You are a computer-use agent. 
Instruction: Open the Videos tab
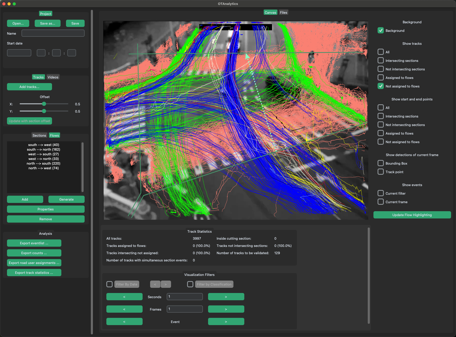point(53,77)
